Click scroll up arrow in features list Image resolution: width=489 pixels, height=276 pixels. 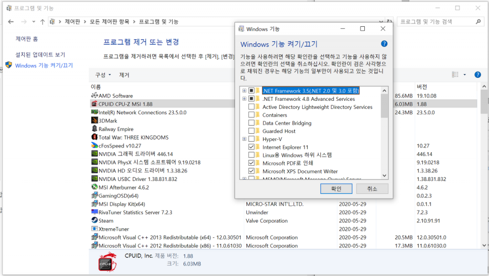click(x=384, y=91)
